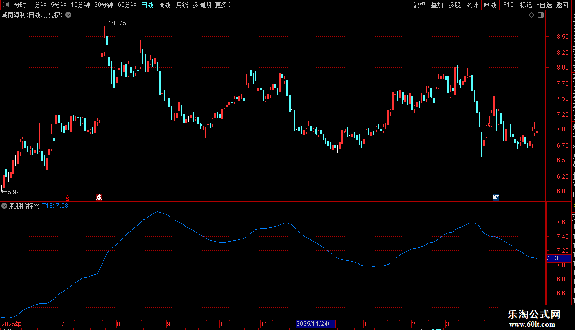Toggle the side panel icon in chart corner
The height and width of the screenshot is (330, 575).
pos(541,15)
